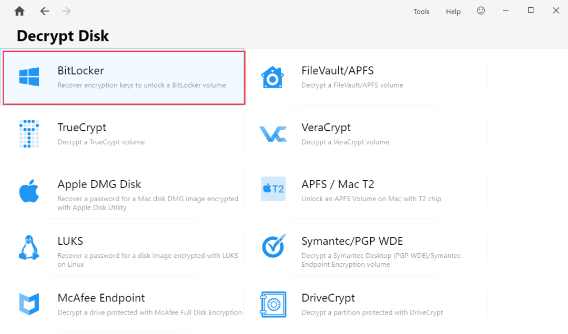Click the T2 chip icon

[x=273, y=189]
